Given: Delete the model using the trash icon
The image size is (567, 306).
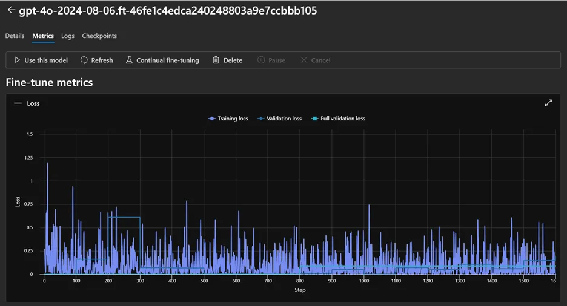Looking at the screenshot, I should 216,60.
